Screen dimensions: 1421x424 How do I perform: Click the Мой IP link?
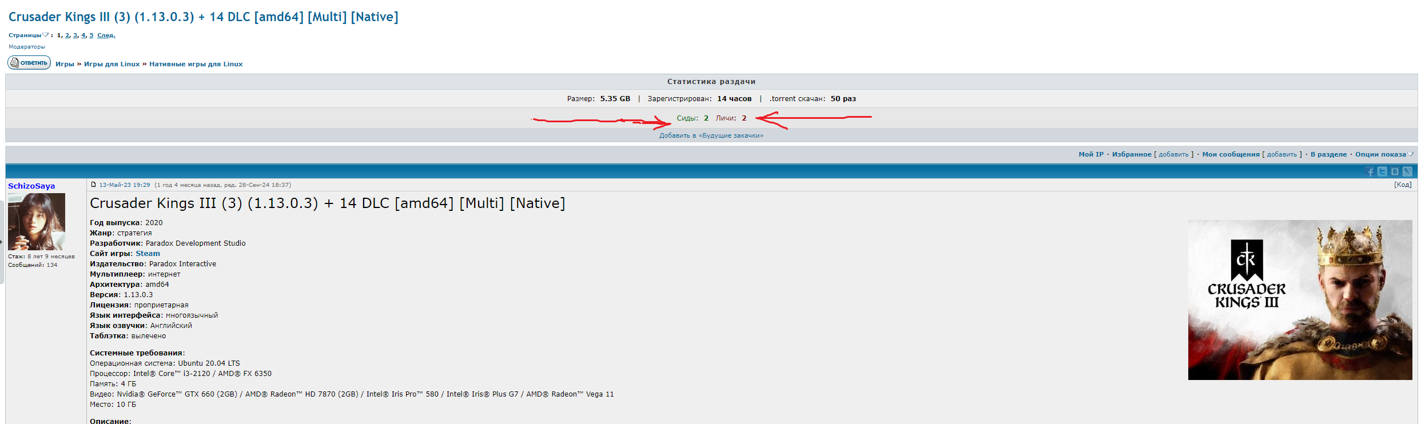(x=1091, y=154)
